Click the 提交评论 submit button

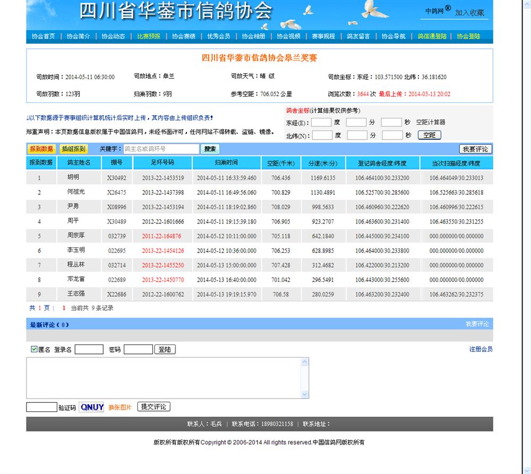154,407
